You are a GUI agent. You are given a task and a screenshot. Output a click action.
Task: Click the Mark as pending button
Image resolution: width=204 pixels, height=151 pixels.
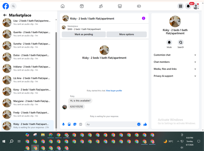point(84,34)
